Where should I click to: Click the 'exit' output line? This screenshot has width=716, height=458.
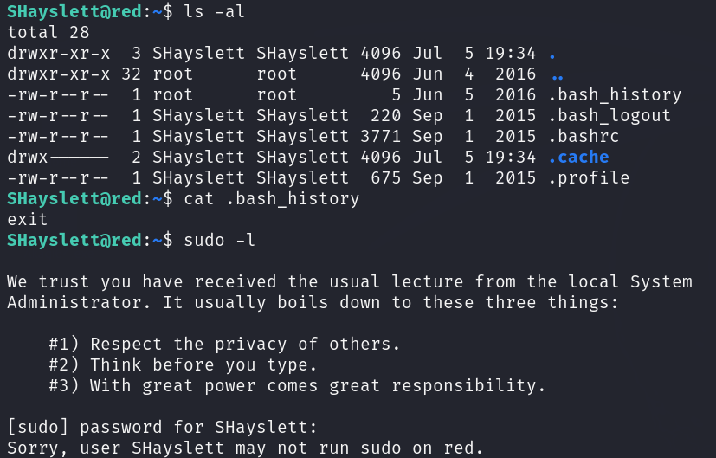[x=28, y=220]
